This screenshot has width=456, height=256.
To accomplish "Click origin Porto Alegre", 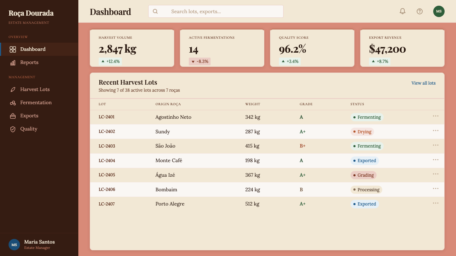I will click(170, 204).
